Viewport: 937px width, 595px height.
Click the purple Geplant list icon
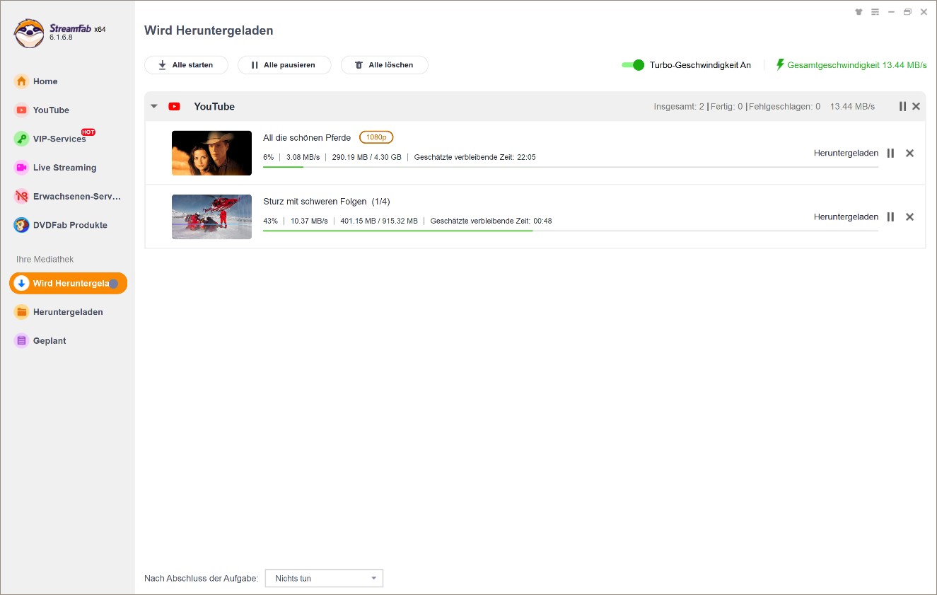(21, 340)
